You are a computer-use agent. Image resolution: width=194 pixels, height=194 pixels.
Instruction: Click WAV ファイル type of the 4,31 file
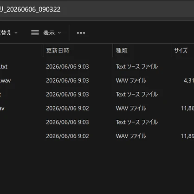(131, 80)
